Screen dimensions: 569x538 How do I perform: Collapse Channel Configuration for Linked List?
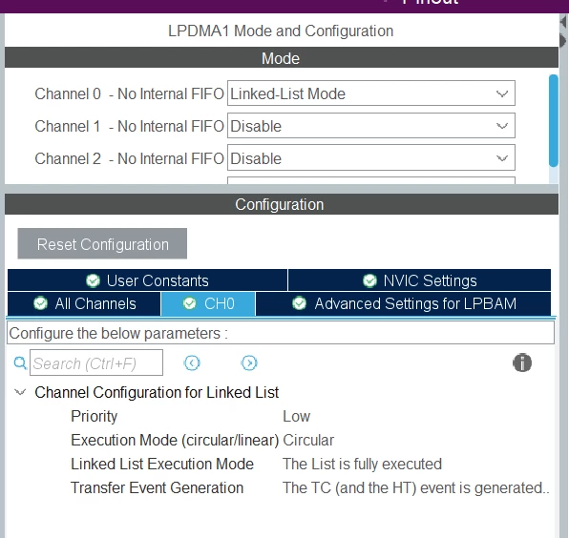tap(20, 392)
